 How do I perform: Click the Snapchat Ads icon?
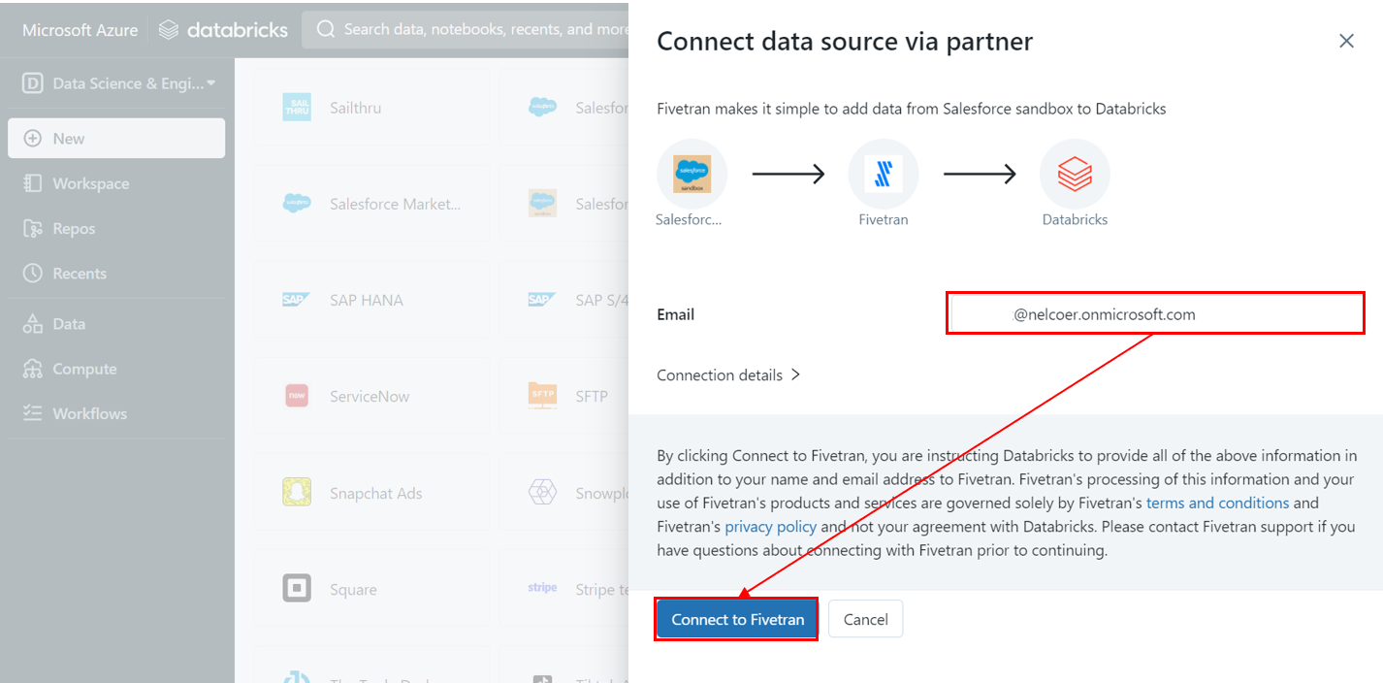pos(297,493)
